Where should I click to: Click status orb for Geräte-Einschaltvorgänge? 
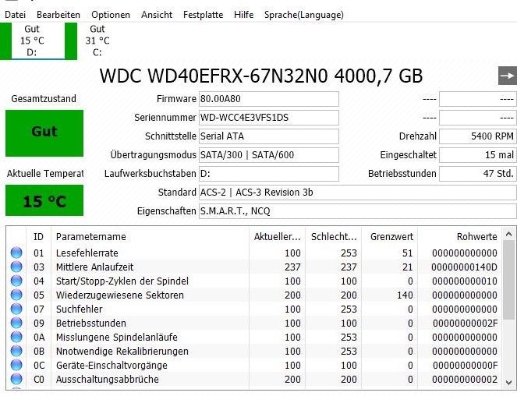point(16,365)
